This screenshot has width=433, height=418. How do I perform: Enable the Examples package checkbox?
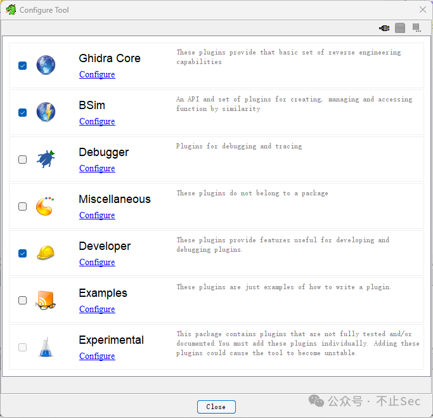(x=23, y=301)
